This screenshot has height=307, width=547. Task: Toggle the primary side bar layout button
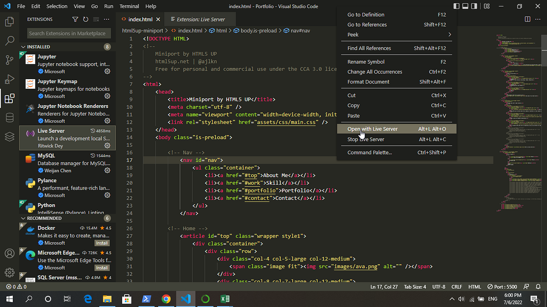click(457, 6)
